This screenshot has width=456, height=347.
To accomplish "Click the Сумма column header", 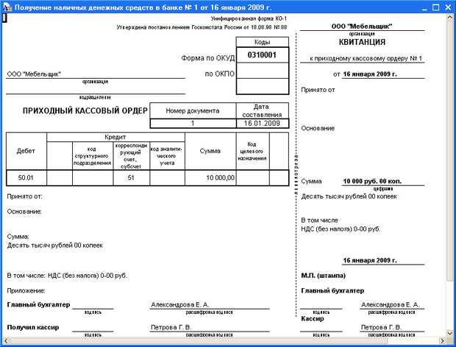I will point(210,151).
